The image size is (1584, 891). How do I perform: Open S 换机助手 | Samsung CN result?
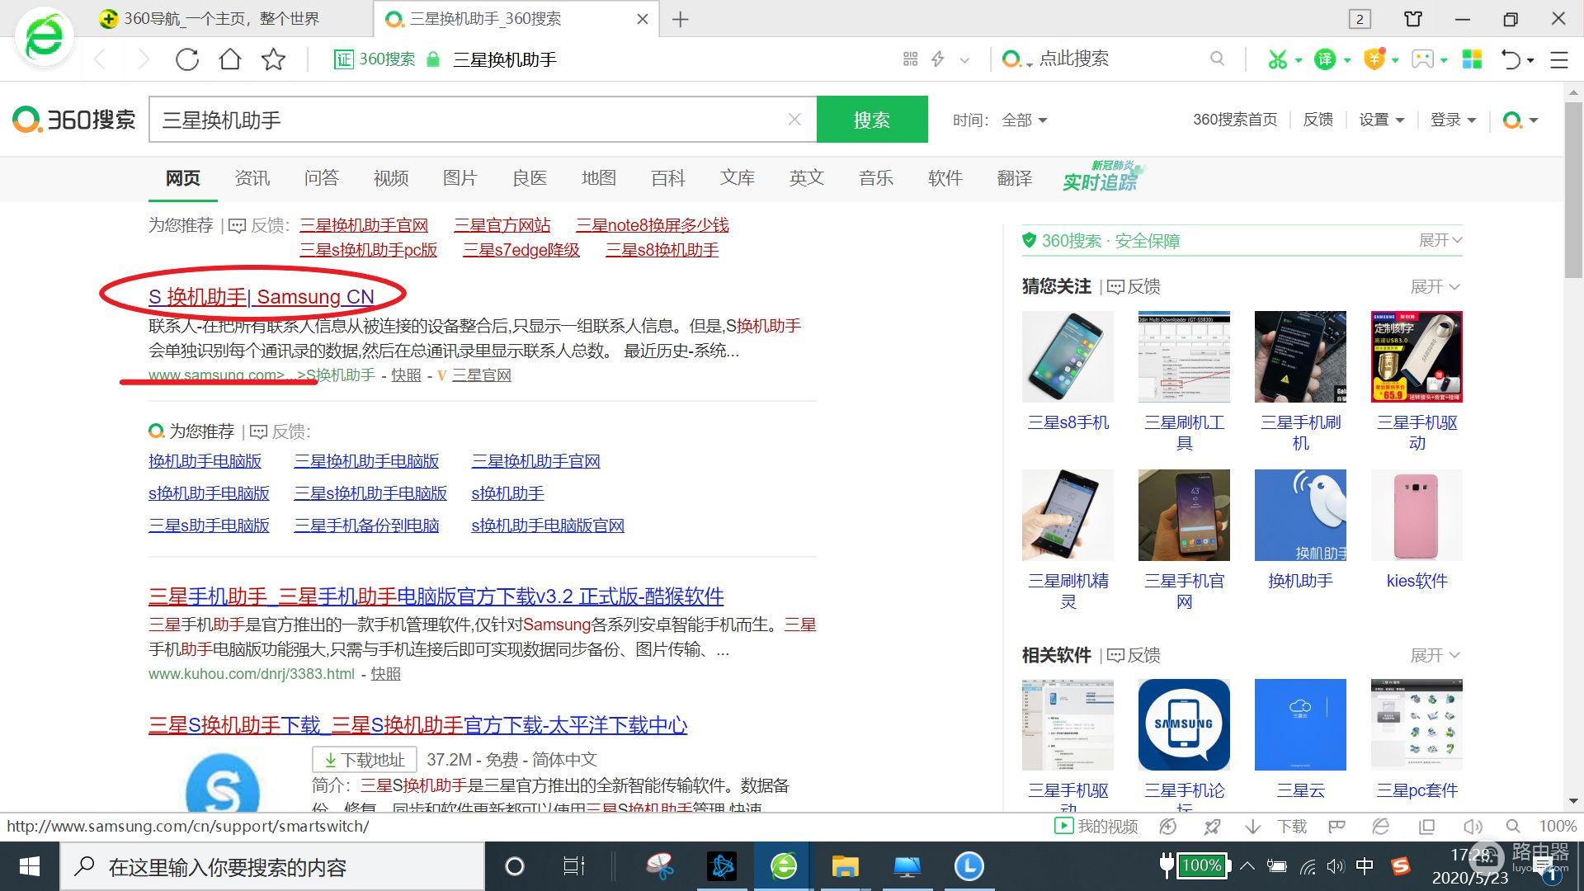262,296
